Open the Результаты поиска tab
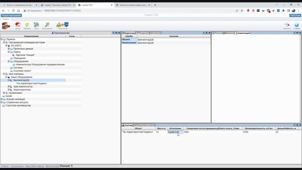Image resolution: width=302 pixels, height=170 pixels. [x=144, y=125]
